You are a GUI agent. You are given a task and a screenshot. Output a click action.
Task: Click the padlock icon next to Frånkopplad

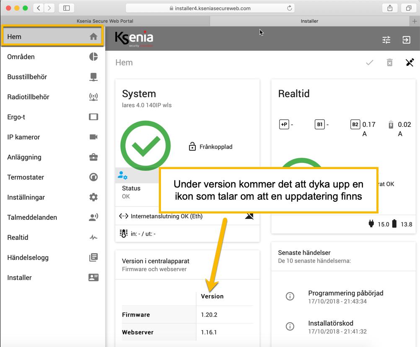coord(192,147)
